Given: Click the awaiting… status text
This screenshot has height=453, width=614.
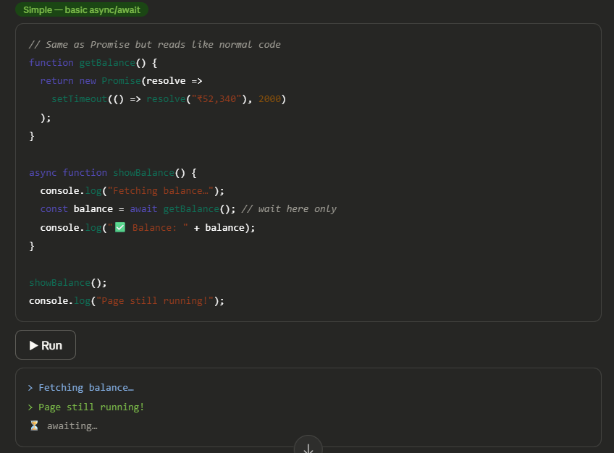Looking at the screenshot, I should pyautogui.click(x=72, y=426).
